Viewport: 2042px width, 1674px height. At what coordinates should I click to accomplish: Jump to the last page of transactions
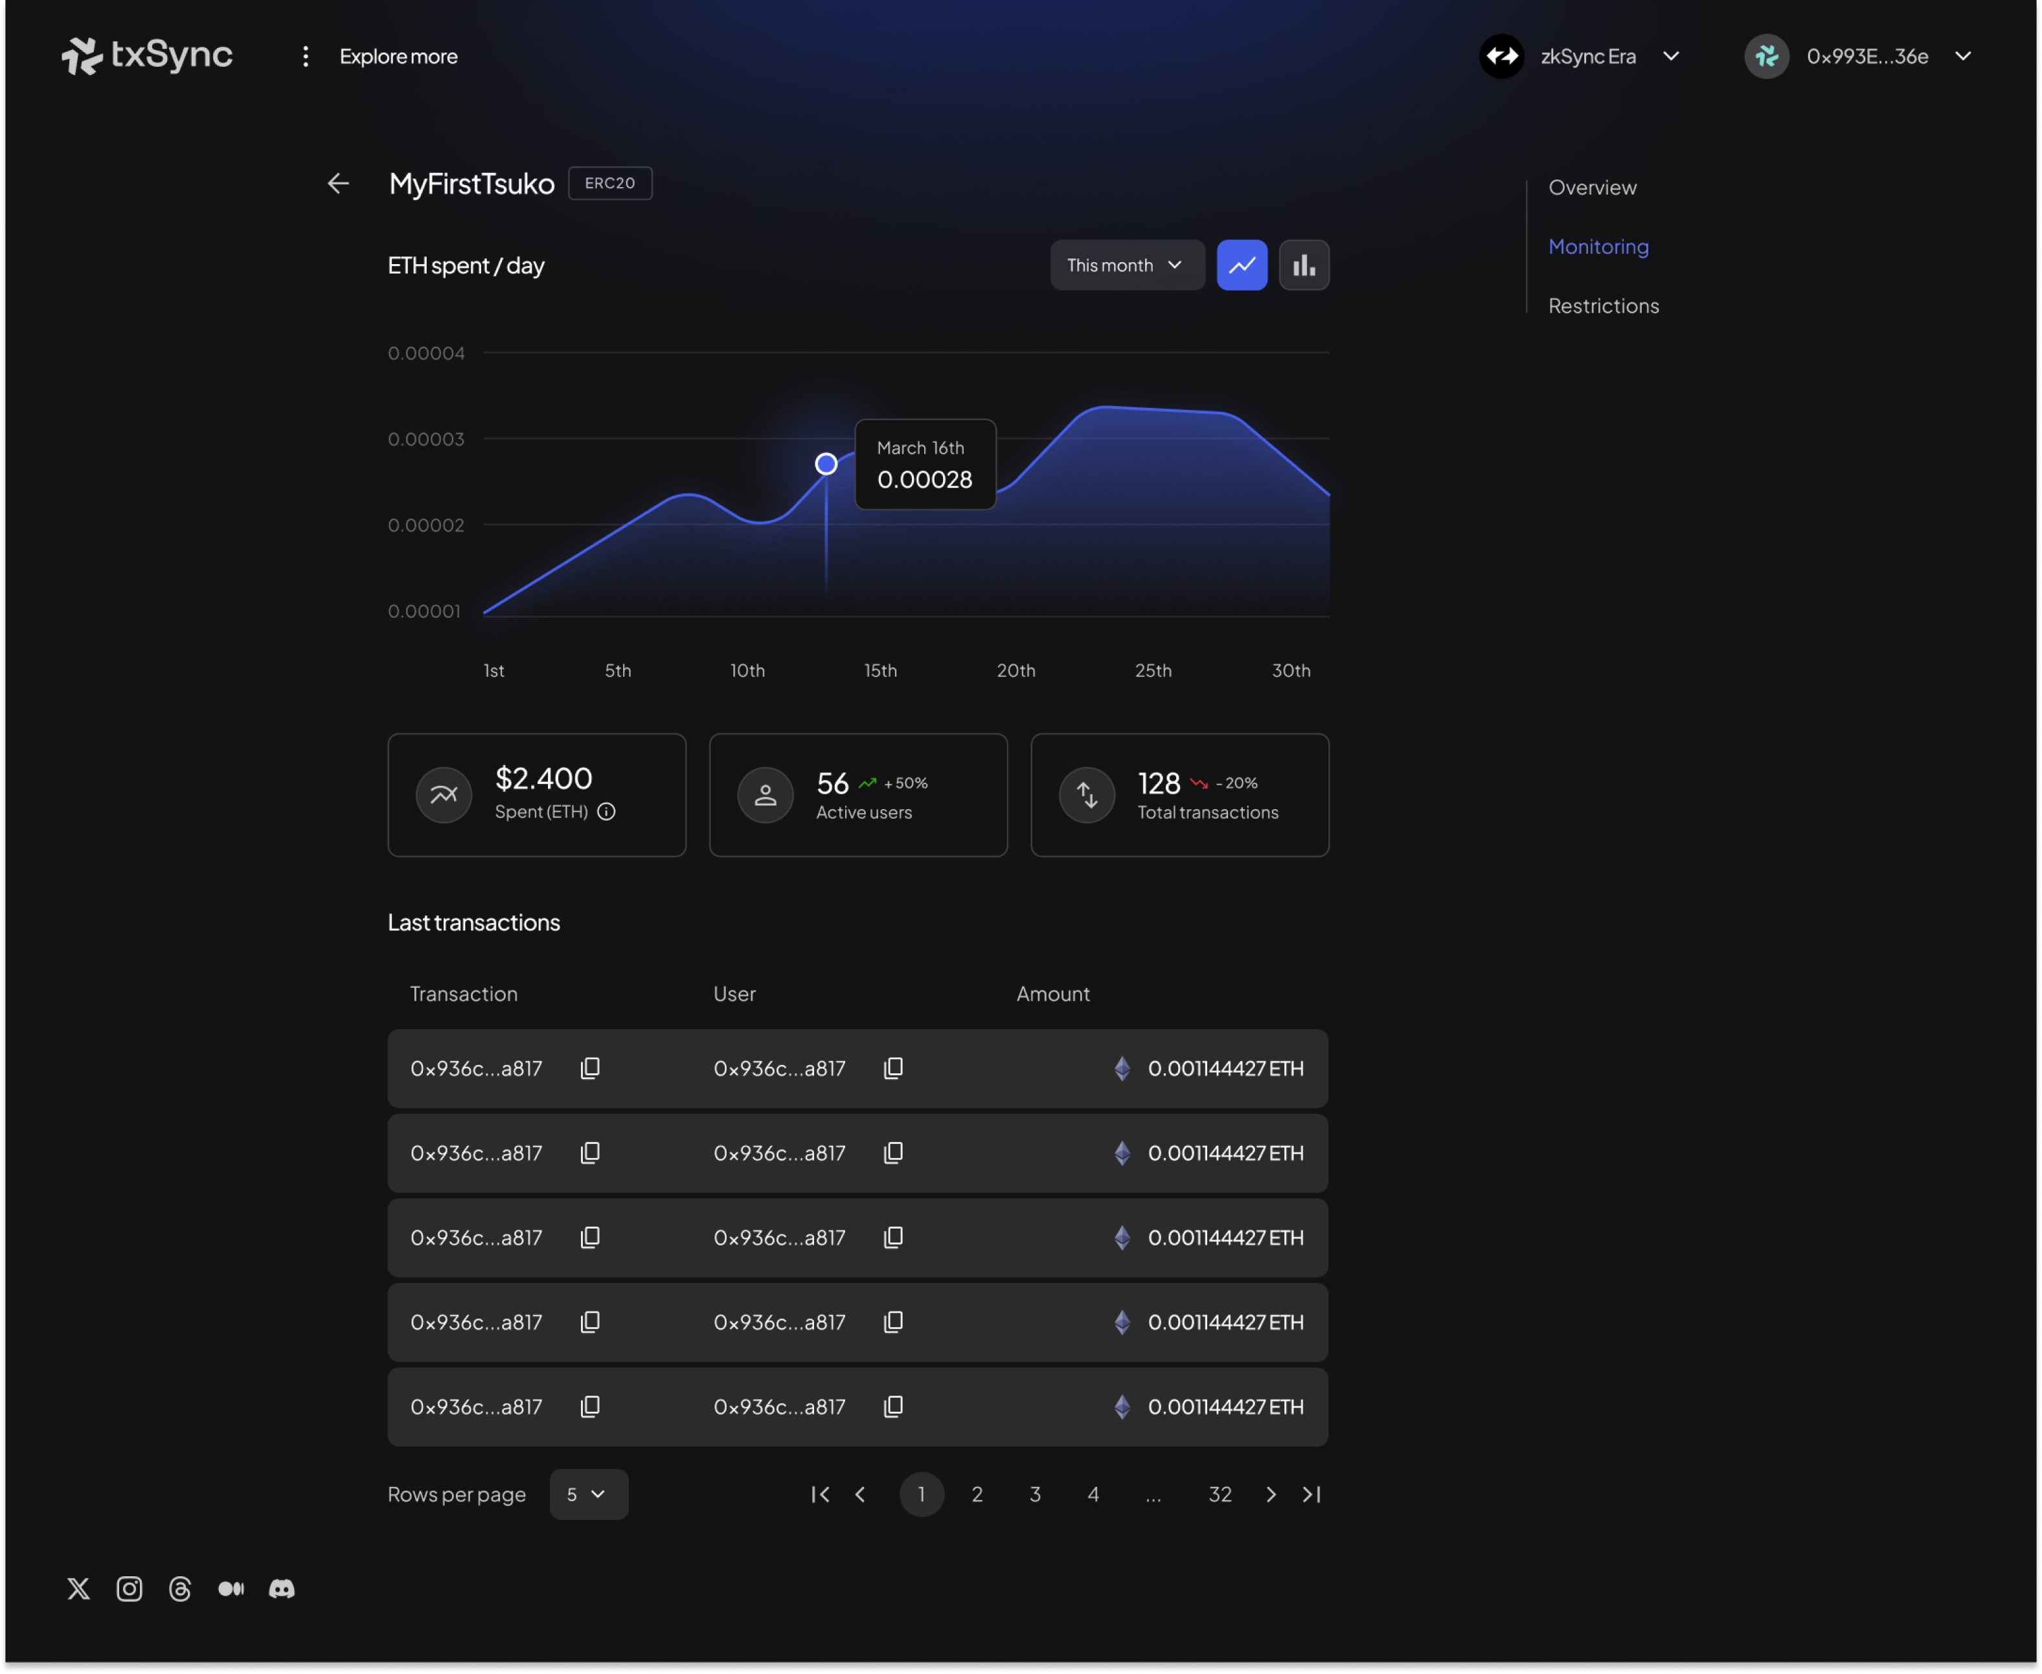point(1312,1495)
